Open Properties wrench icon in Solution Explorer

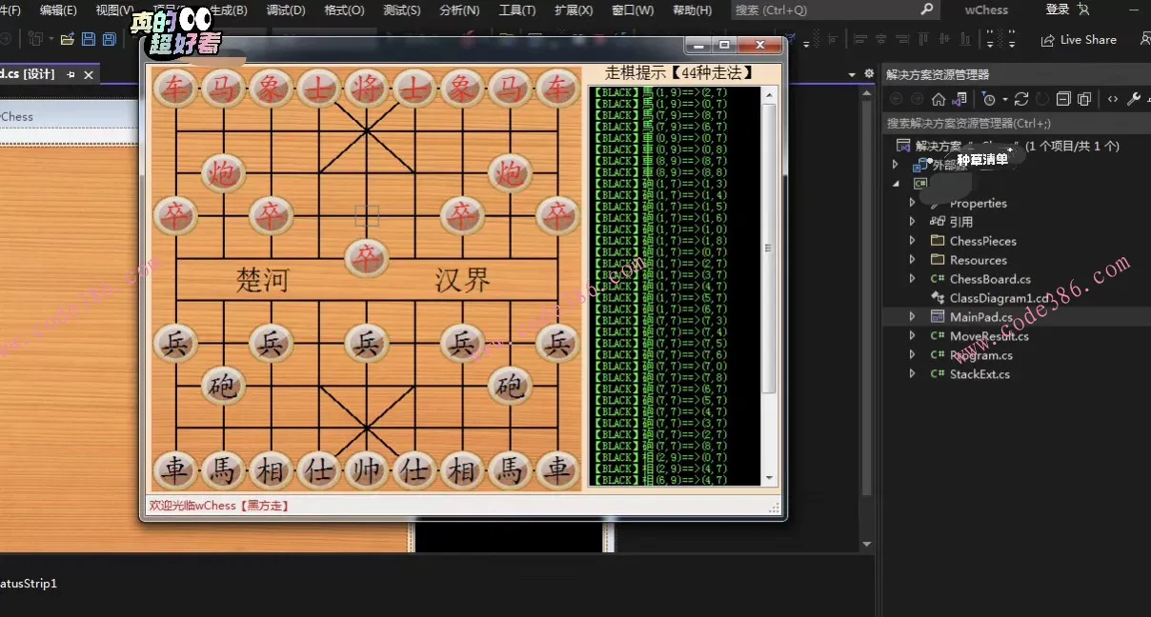click(x=1133, y=99)
